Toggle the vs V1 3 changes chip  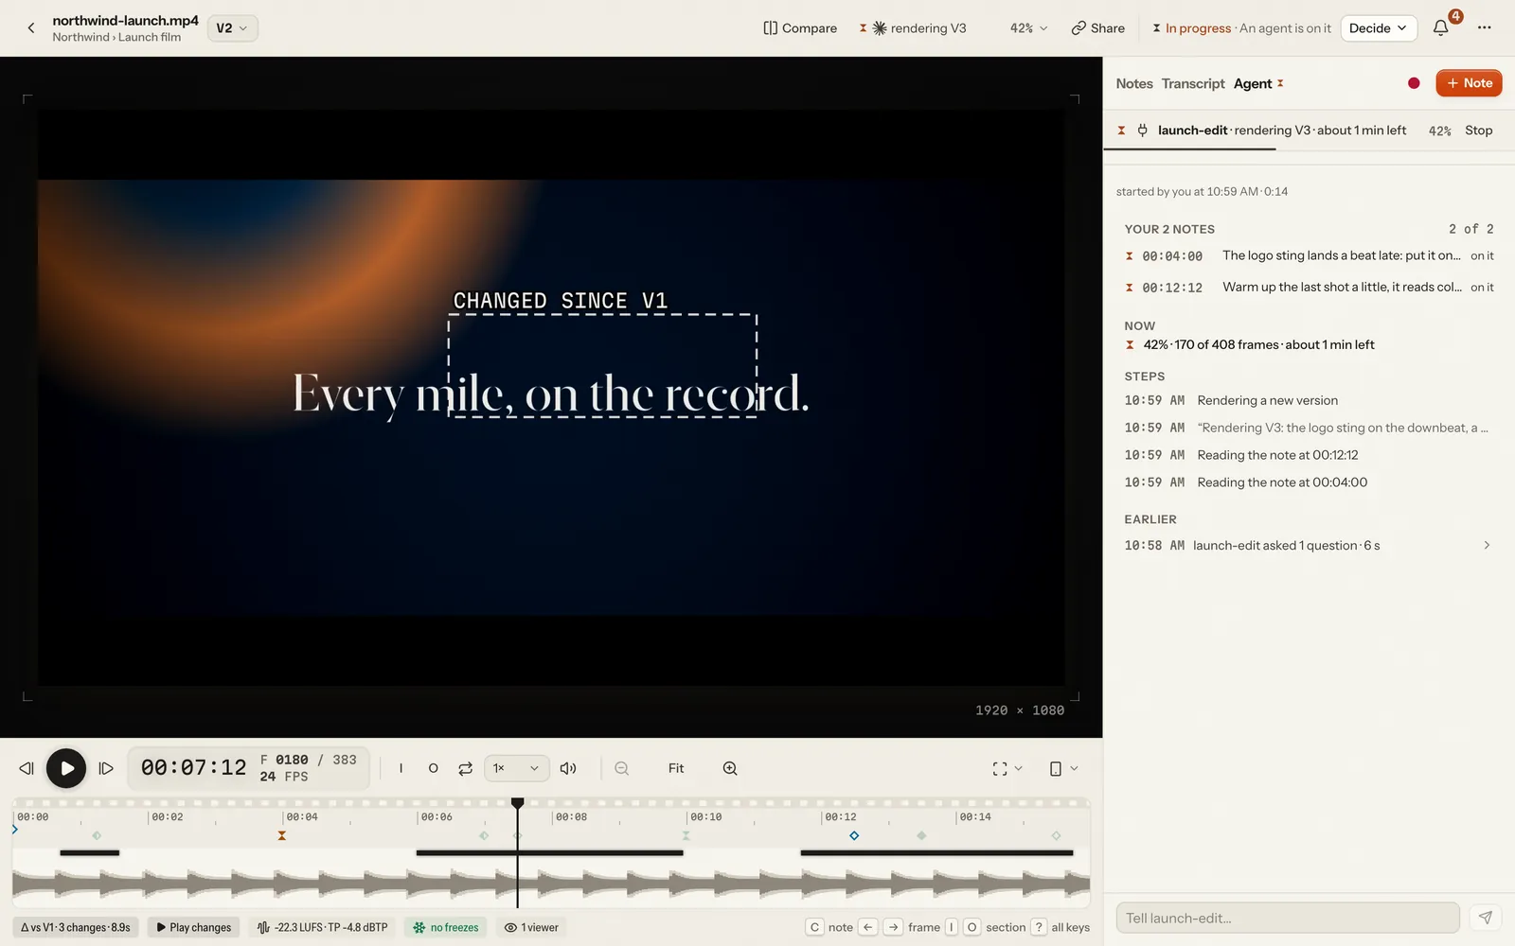pyautogui.click(x=76, y=927)
